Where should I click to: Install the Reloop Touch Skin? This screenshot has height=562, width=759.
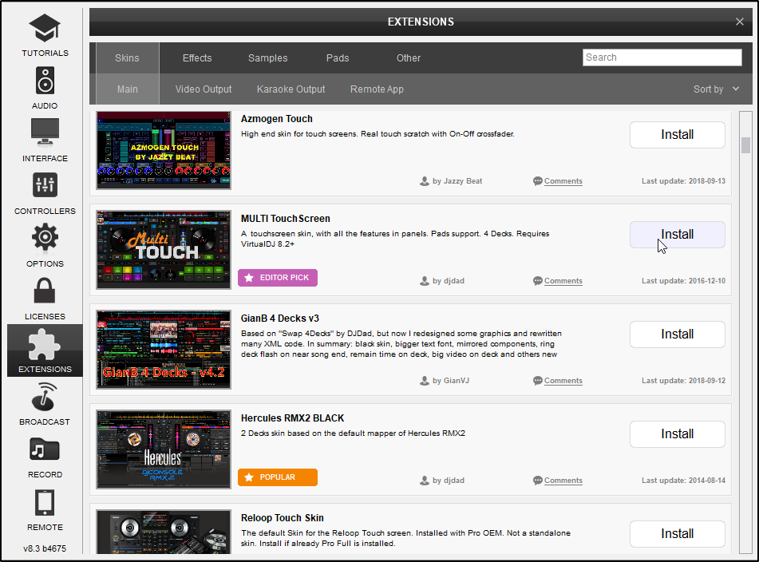678,533
